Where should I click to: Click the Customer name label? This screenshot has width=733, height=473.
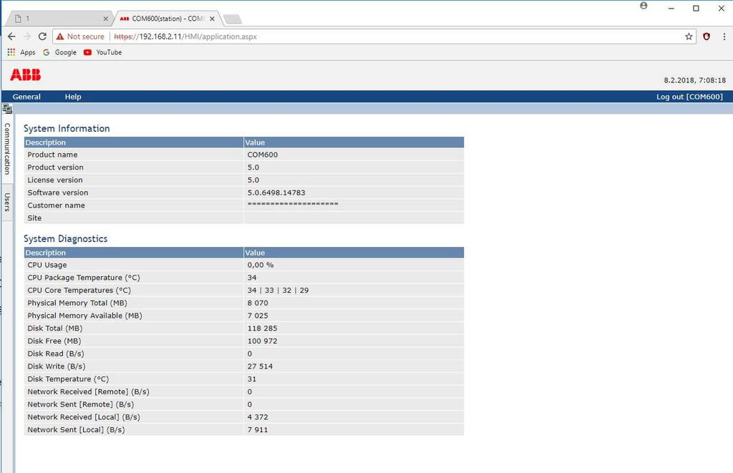pyautogui.click(x=56, y=205)
